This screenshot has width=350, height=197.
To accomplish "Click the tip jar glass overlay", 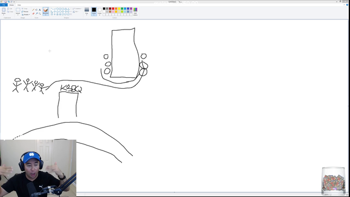I will 334,181.
